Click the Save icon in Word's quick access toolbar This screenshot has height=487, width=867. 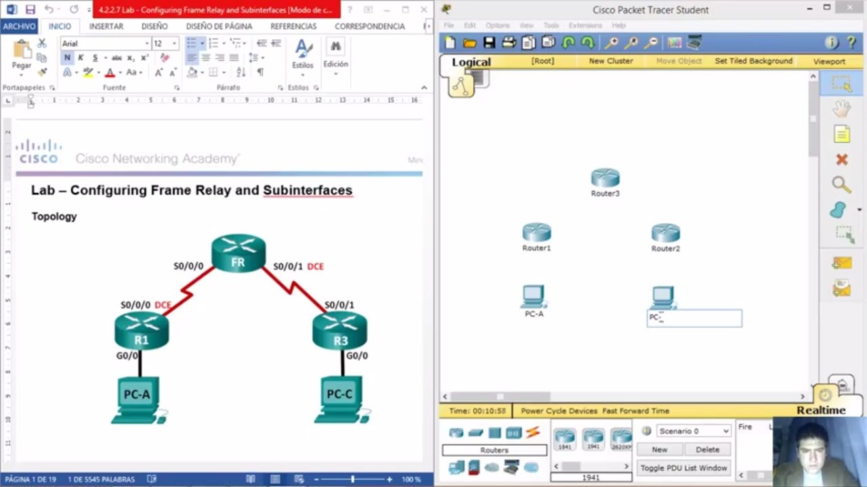[30, 9]
